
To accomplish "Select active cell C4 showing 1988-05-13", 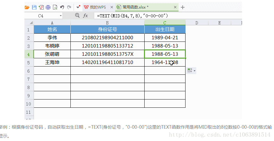I will point(165,54).
